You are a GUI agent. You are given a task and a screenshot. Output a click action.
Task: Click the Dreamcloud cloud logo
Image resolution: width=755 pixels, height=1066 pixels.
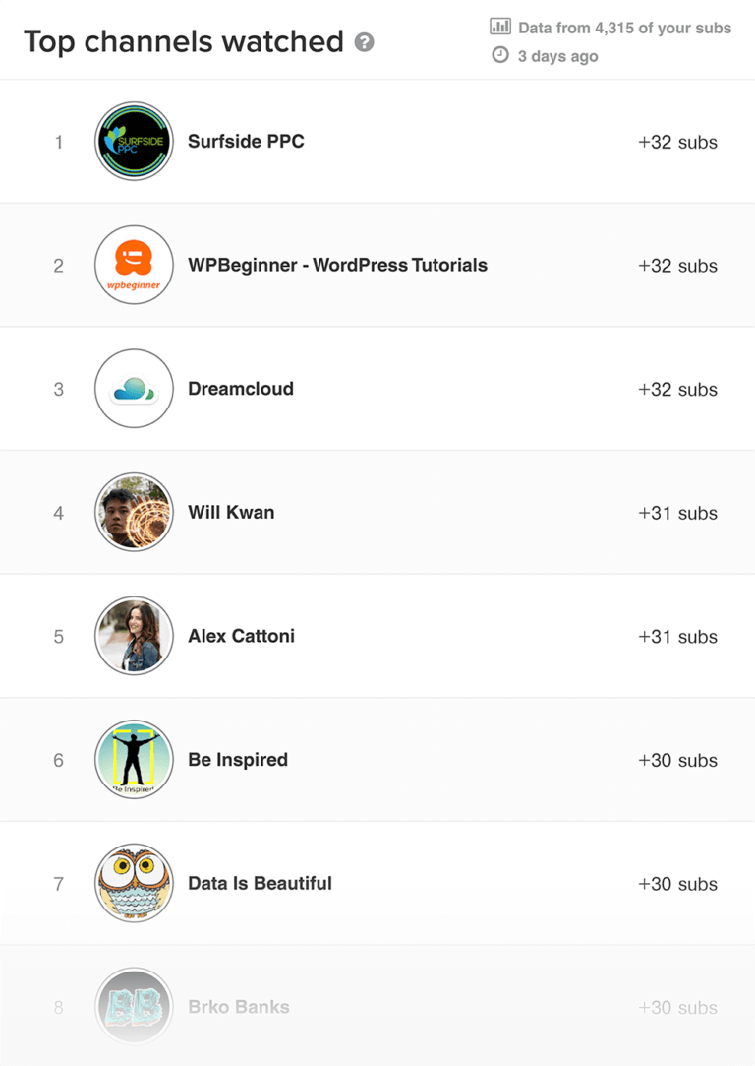[134, 389]
